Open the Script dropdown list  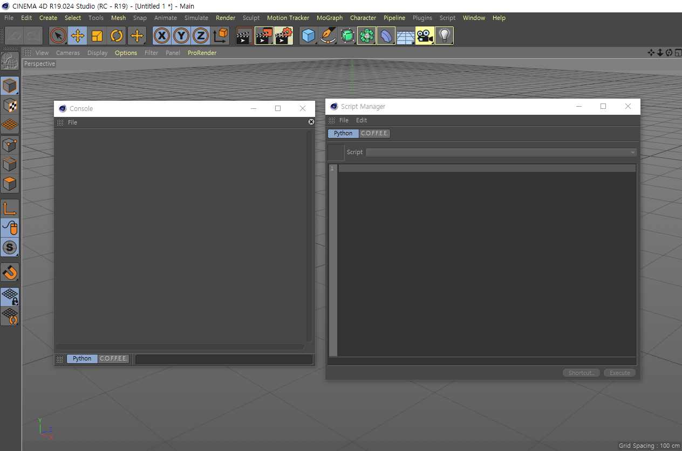(501, 152)
